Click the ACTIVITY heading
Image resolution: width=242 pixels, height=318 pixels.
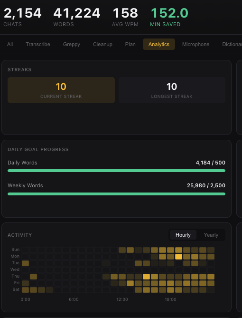pyautogui.click(x=20, y=235)
